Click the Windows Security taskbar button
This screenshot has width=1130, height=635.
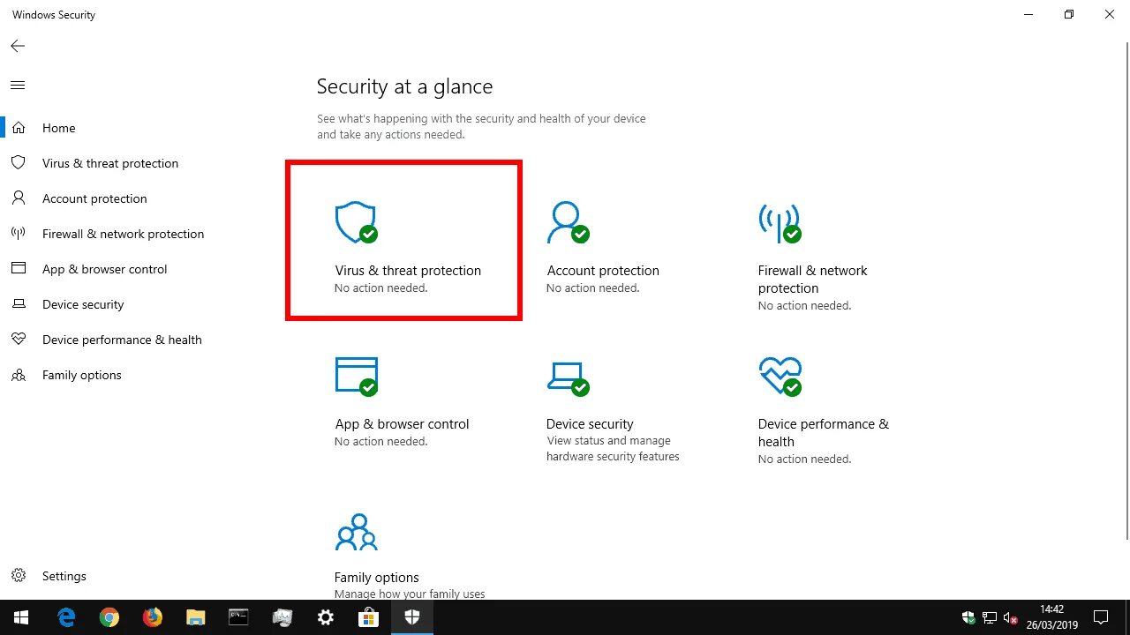412,617
